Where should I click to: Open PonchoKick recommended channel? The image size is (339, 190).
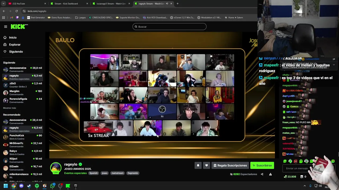[23, 137]
